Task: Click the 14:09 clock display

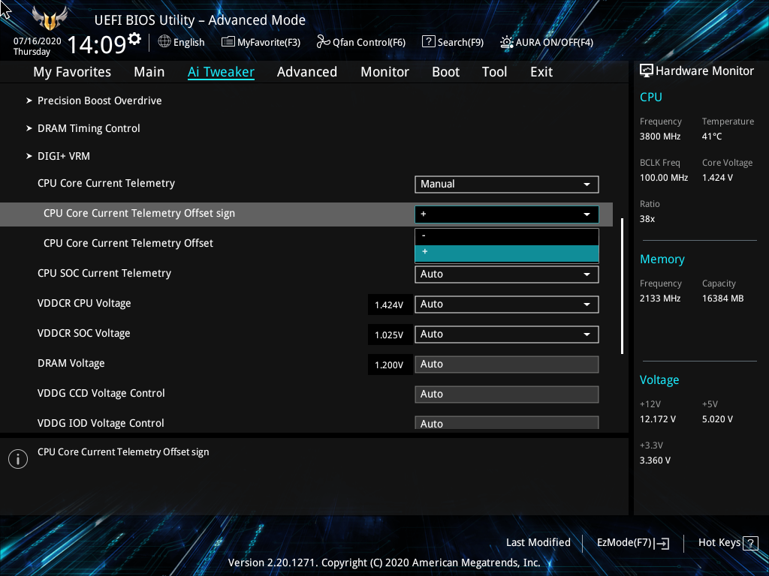Action: (97, 44)
